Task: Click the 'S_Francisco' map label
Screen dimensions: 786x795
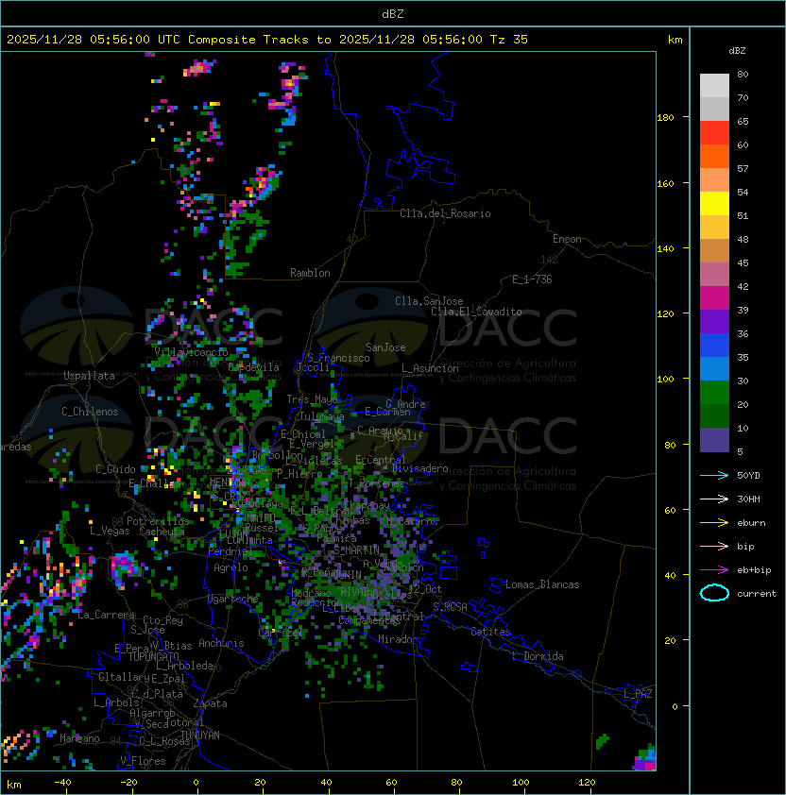Action: [x=338, y=358]
